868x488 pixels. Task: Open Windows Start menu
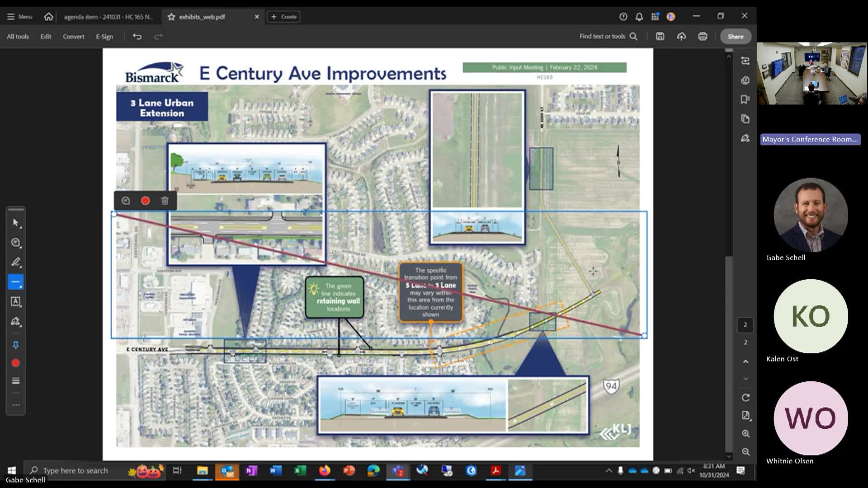[12, 470]
